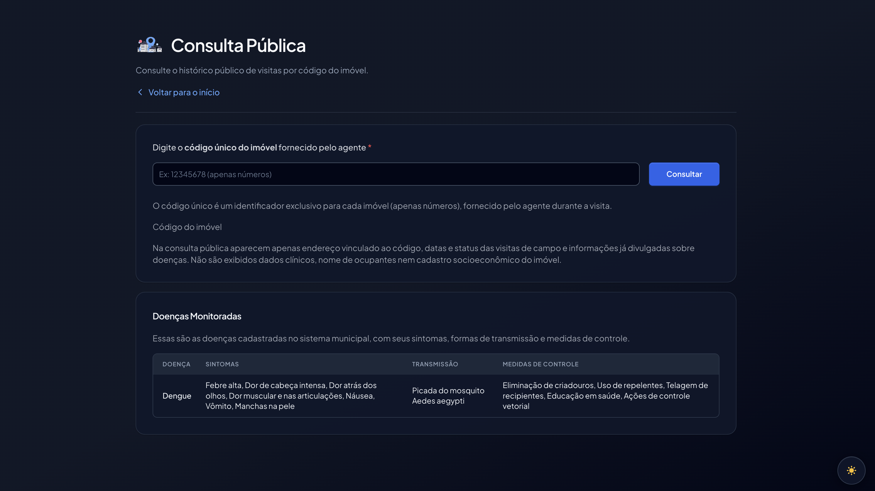The height and width of the screenshot is (491, 875).
Task: Click the SINTOMAS column header
Action: (222, 364)
